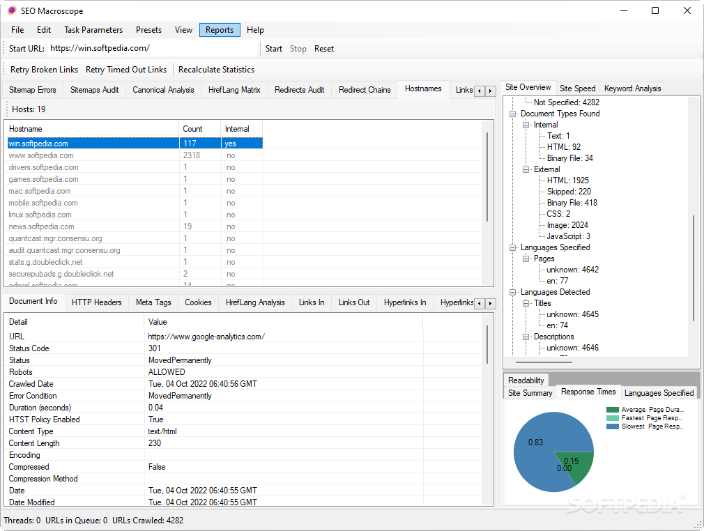
Task: Open the HTTP Headers tab
Action: click(96, 302)
